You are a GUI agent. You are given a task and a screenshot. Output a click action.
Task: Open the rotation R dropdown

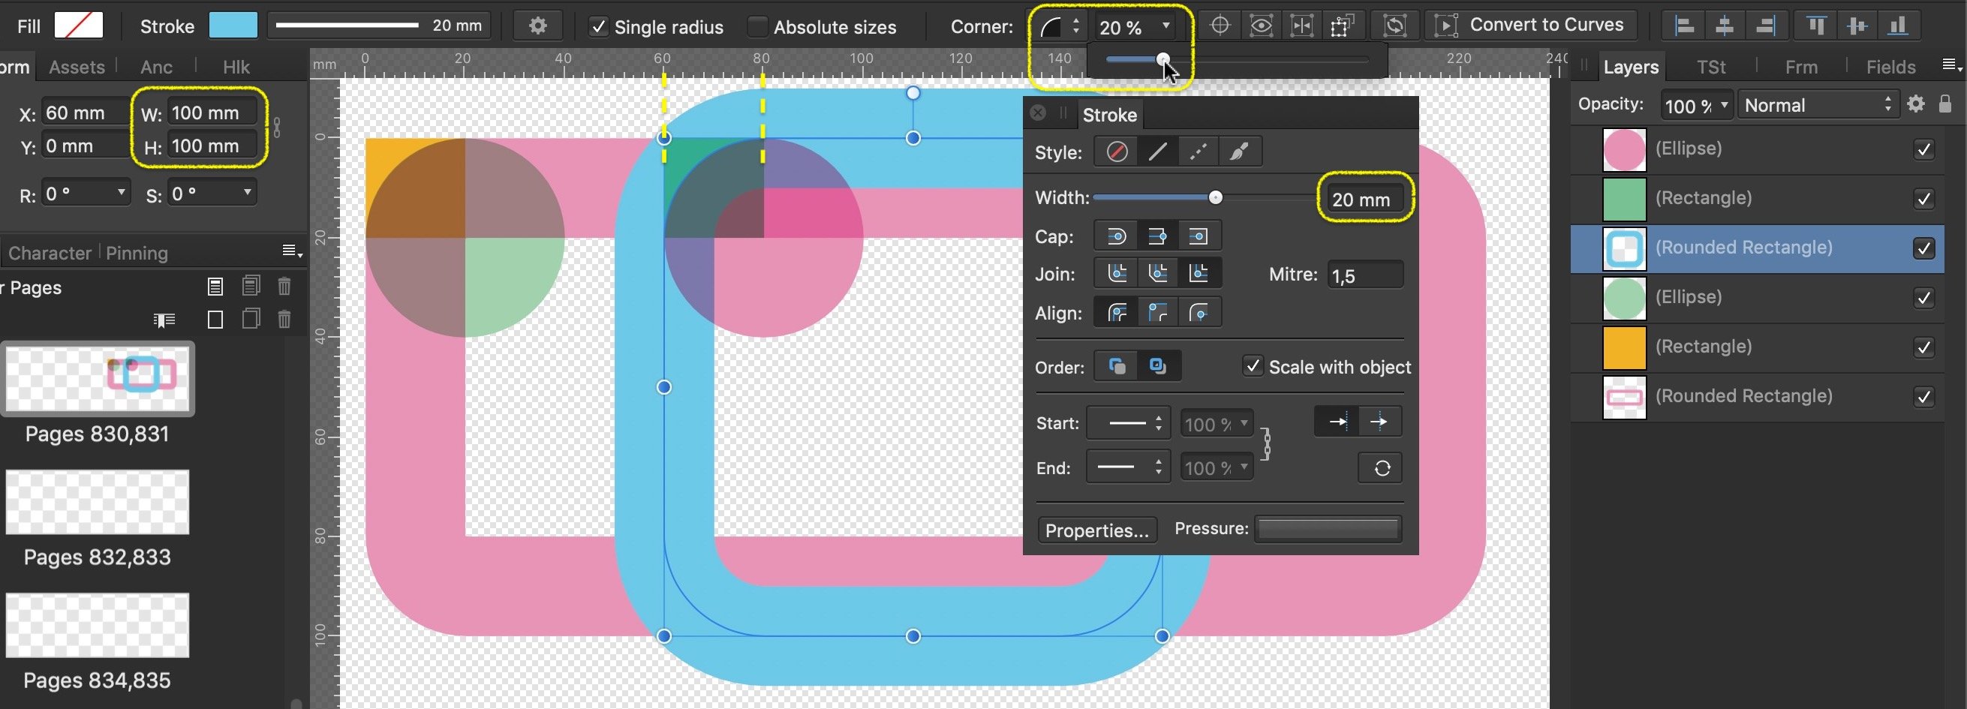(x=121, y=192)
